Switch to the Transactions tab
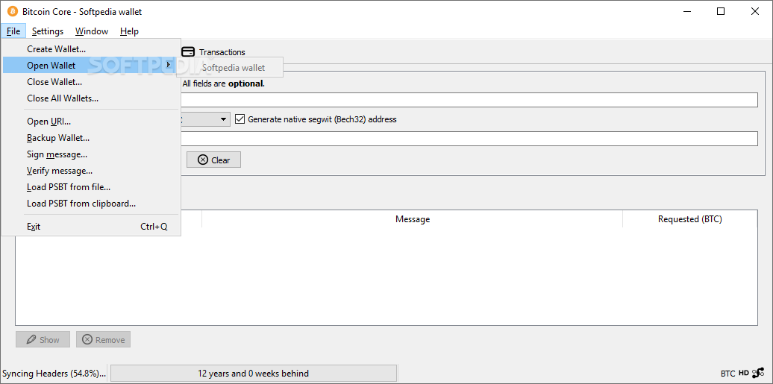Viewport: 773px width, 384px height. (x=213, y=51)
